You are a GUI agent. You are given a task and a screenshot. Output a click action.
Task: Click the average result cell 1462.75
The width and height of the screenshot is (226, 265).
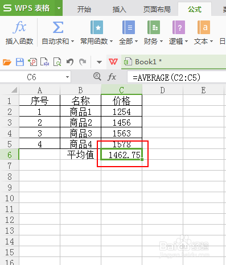[121, 155]
